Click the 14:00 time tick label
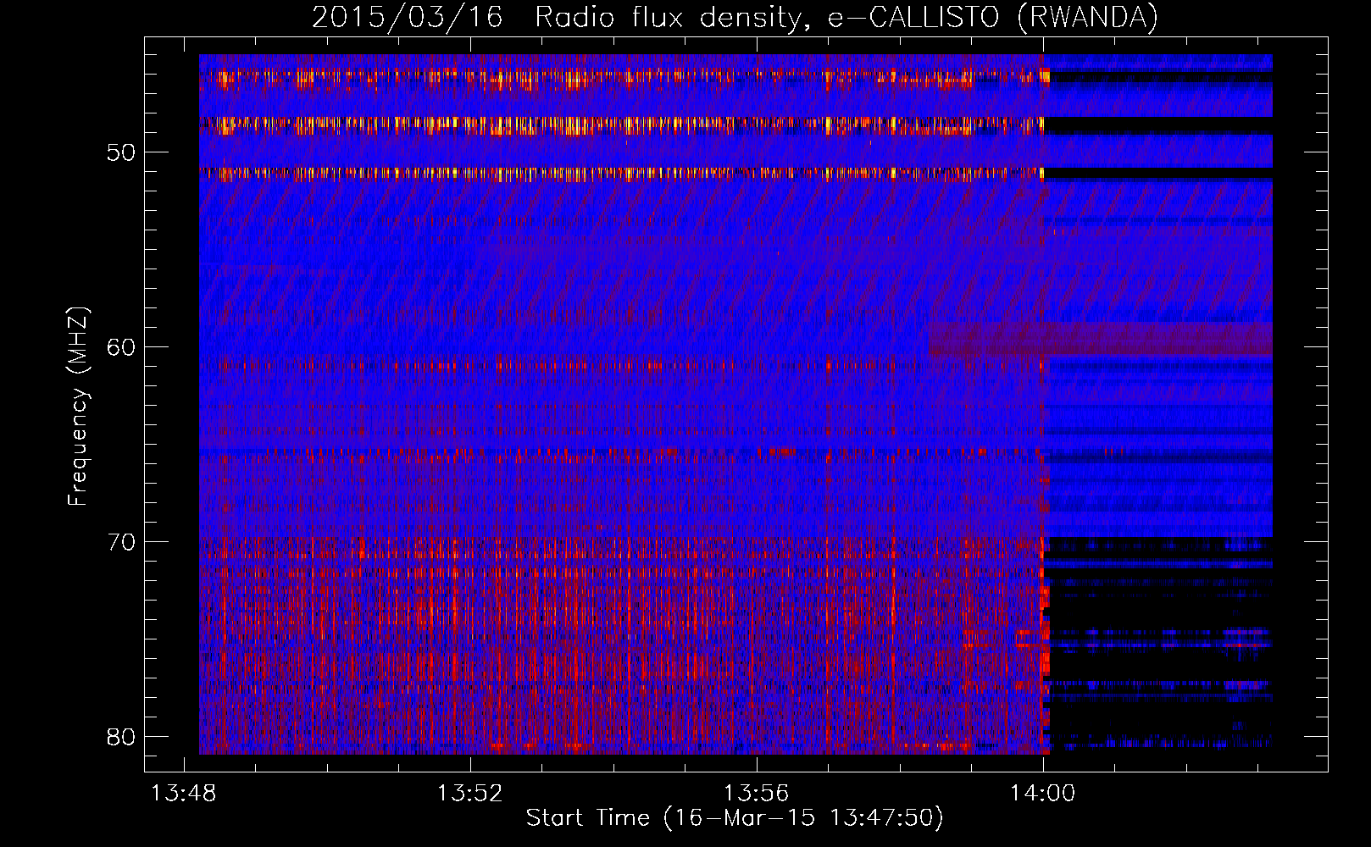 (1043, 793)
